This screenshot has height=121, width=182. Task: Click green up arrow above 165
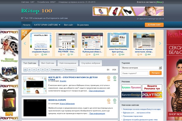115,77
